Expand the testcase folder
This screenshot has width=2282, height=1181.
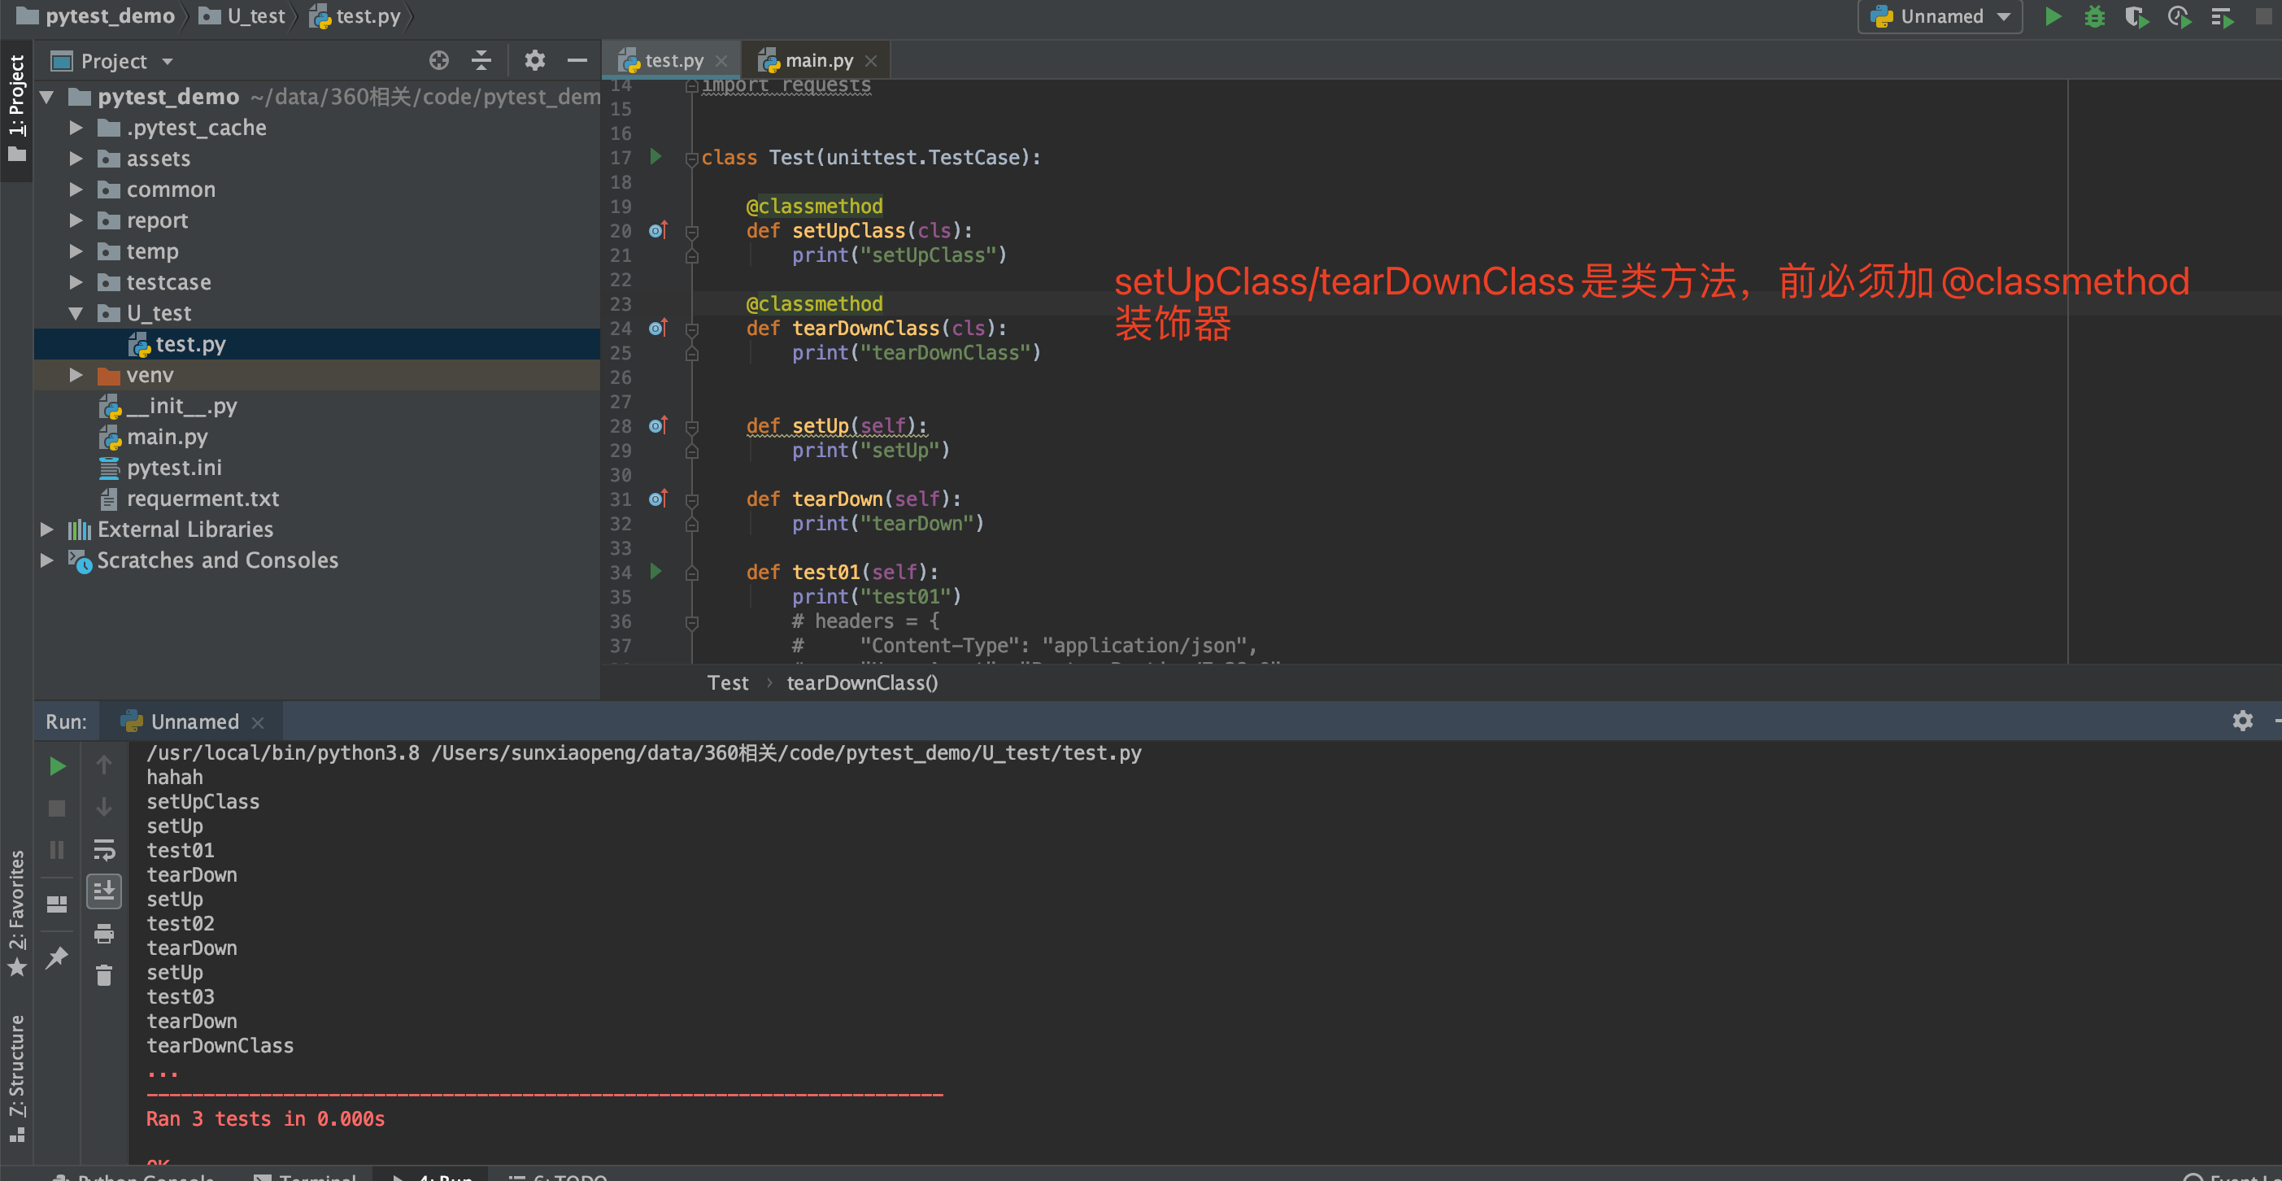[x=76, y=281]
